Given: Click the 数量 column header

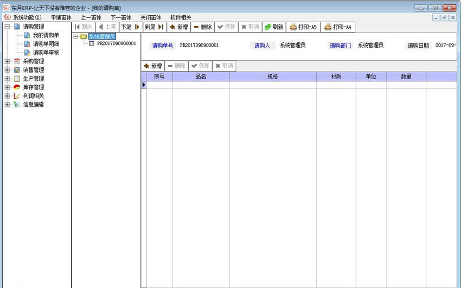Looking at the screenshot, I should [406, 76].
